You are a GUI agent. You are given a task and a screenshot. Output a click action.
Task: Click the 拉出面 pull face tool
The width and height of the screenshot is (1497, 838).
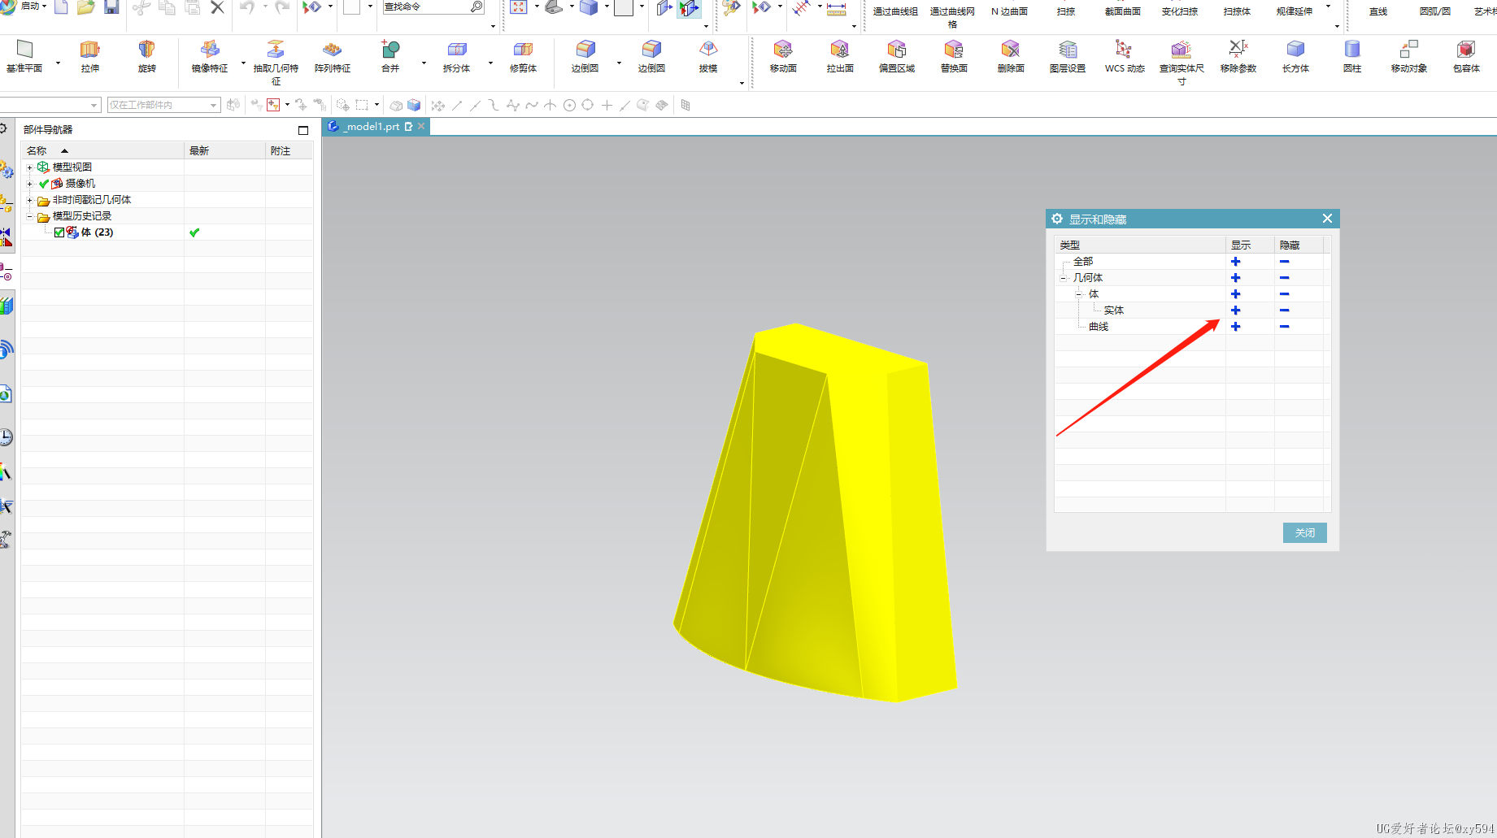840,56
